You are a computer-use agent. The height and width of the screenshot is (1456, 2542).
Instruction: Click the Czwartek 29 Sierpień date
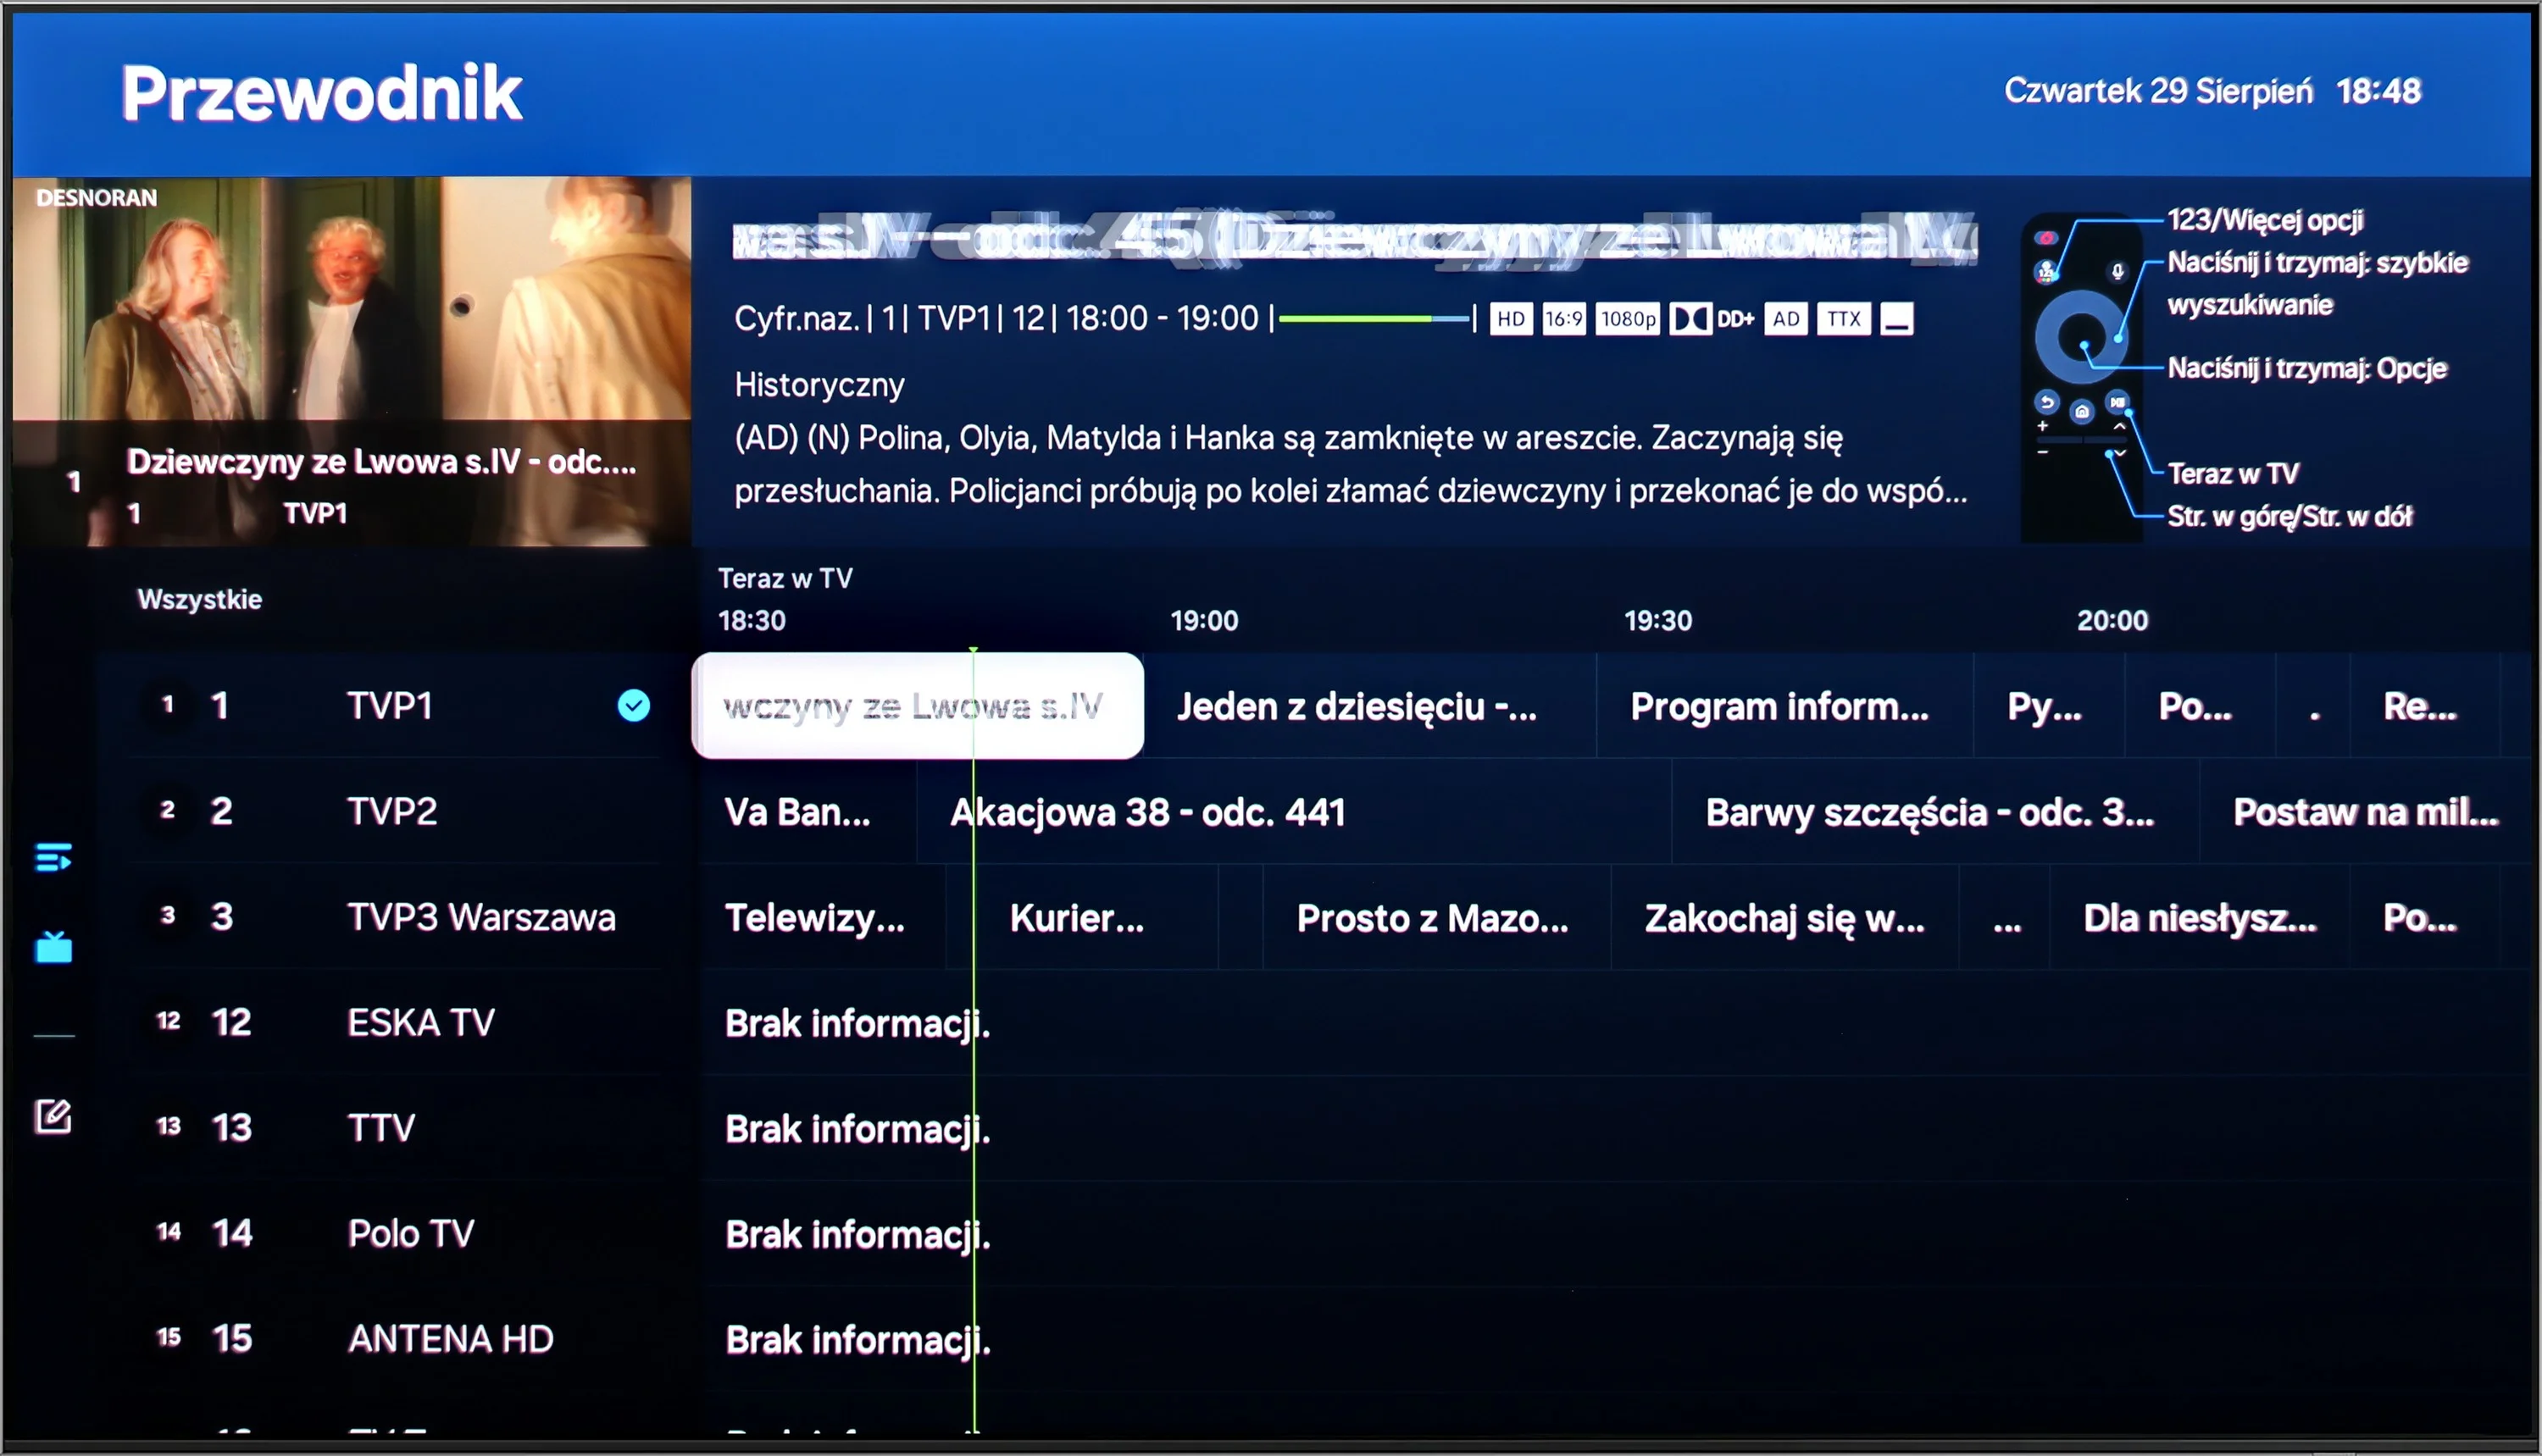pos(2158,91)
